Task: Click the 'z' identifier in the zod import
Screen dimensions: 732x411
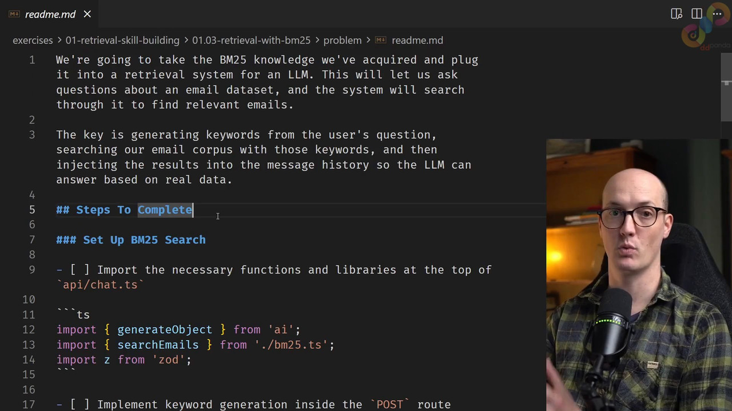Action: [x=107, y=360]
